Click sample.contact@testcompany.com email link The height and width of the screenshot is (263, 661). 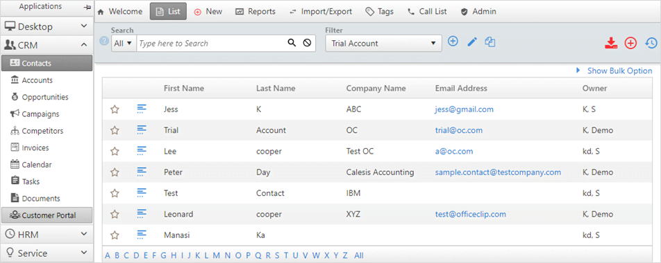coord(498,172)
